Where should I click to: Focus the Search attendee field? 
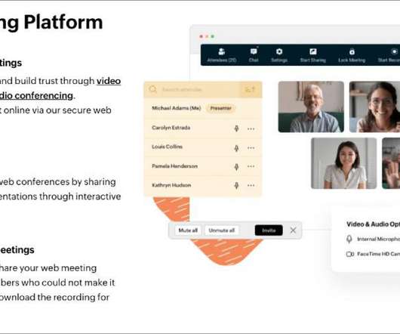point(199,89)
